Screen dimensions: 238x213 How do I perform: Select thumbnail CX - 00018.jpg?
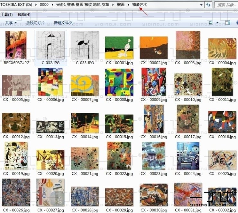(222, 122)
